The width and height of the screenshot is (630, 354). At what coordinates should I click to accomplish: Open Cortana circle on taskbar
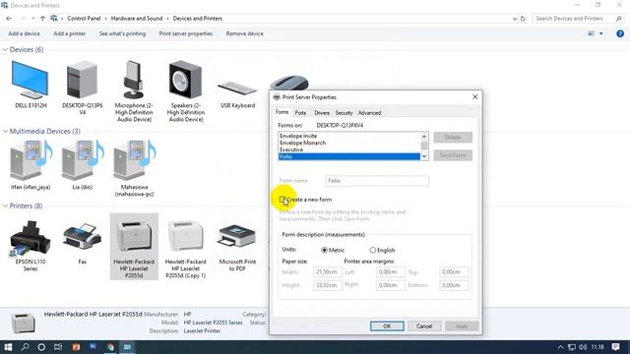(41, 347)
